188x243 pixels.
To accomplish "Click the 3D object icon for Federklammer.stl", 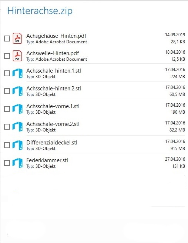I will pos(17,163).
